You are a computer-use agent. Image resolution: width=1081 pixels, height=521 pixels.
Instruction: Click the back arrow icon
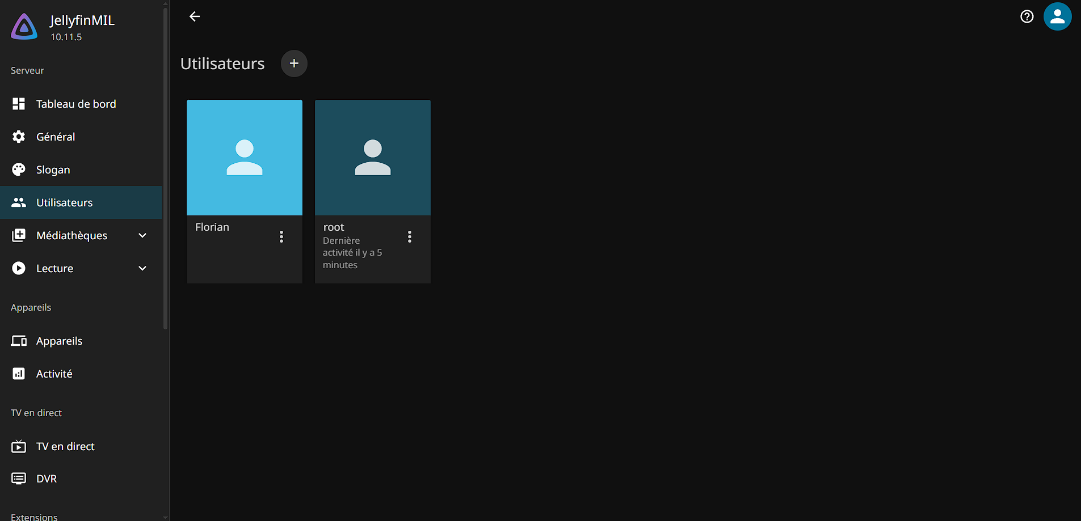(x=195, y=16)
